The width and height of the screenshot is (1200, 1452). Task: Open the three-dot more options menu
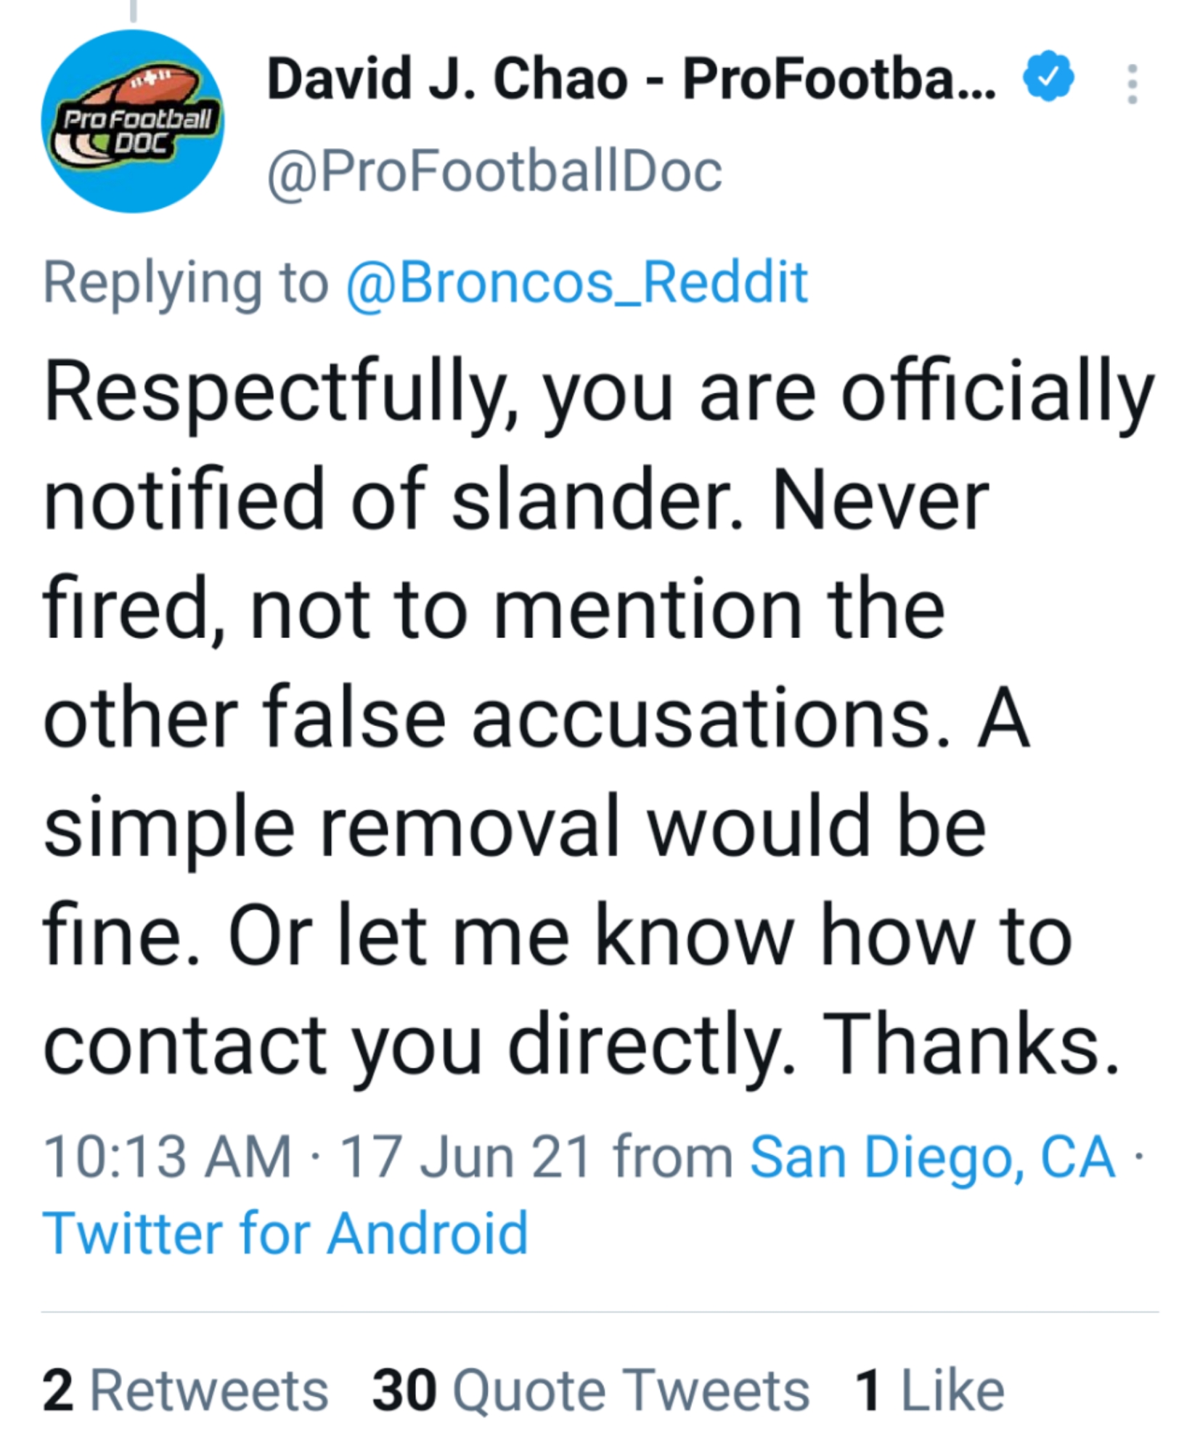(x=1131, y=84)
